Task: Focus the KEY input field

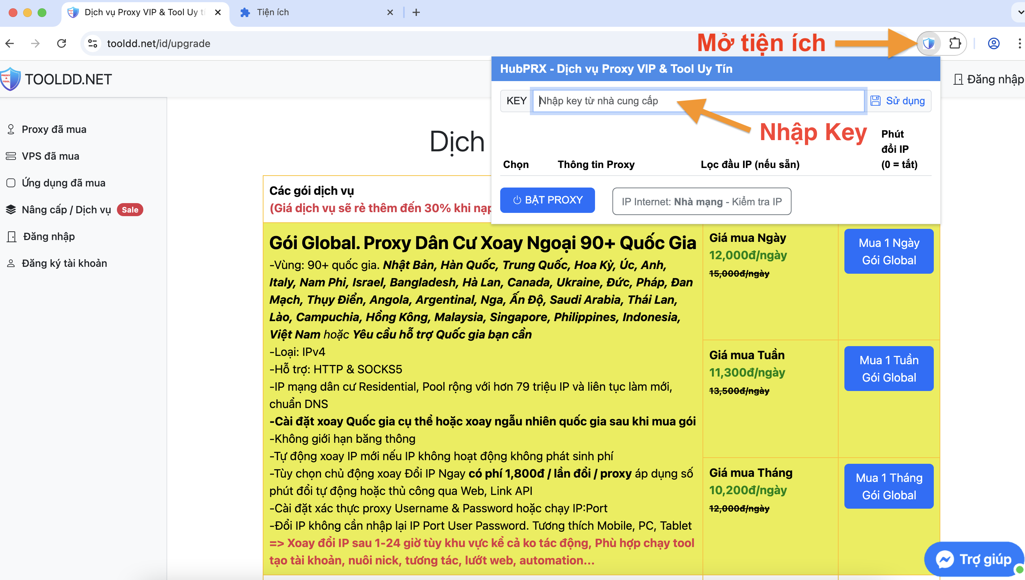Action: (x=698, y=101)
